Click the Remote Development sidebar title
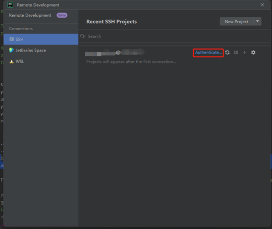The height and width of the screenshot is (229, 272). [30, 15]
